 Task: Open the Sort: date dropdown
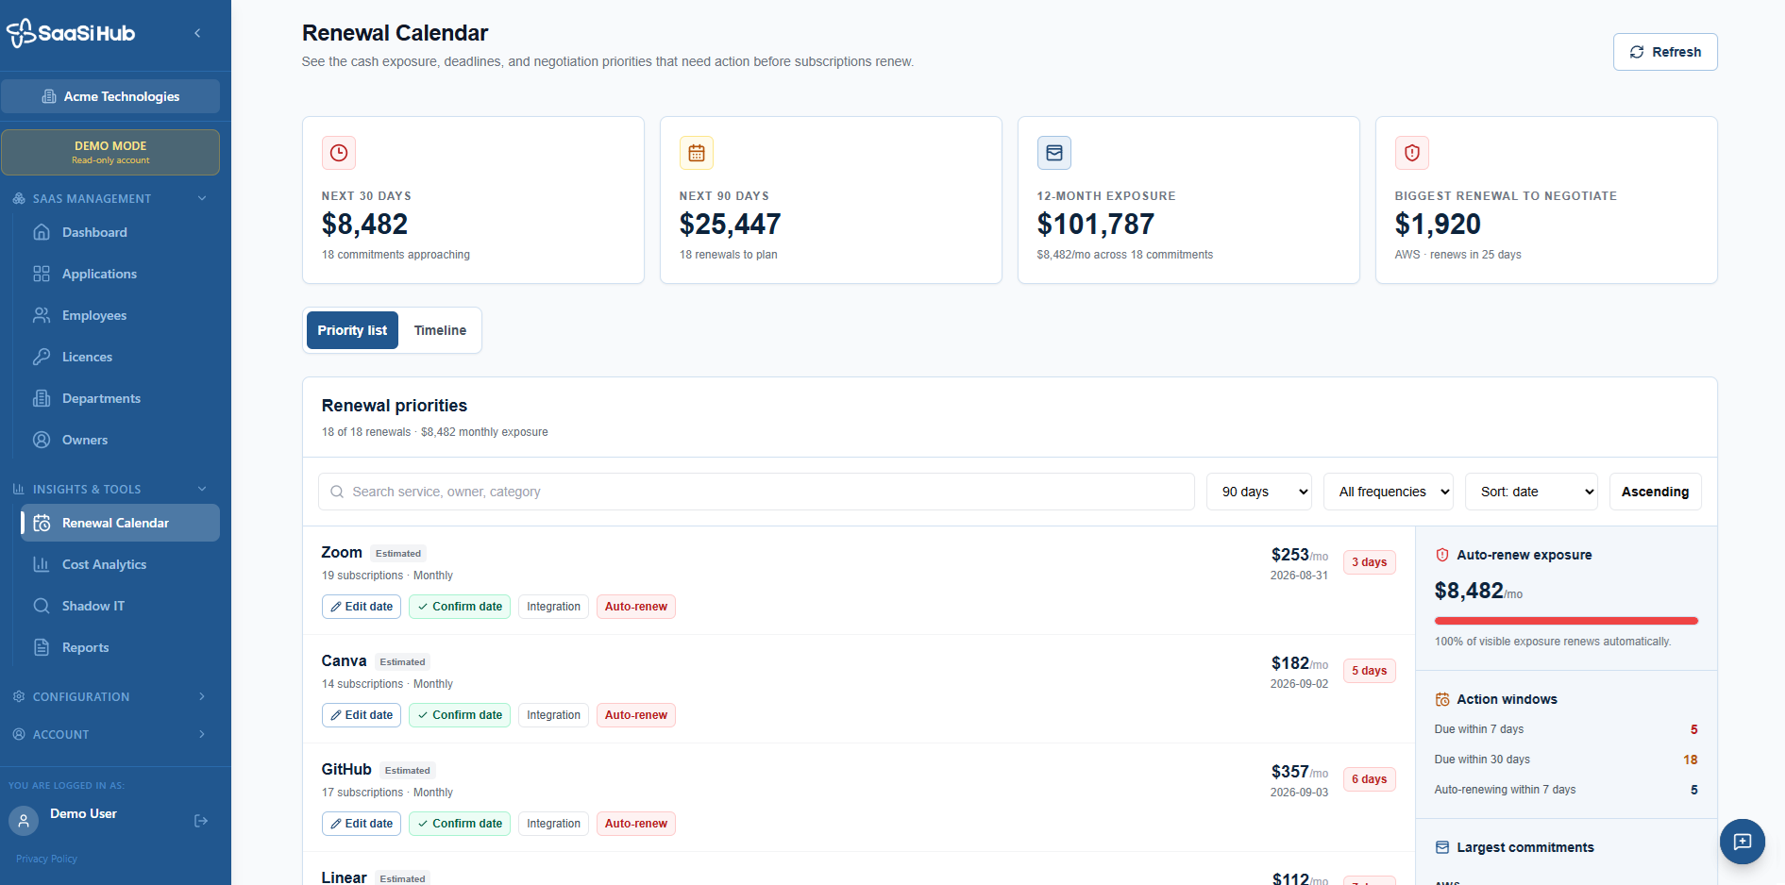click(1531, 492)
